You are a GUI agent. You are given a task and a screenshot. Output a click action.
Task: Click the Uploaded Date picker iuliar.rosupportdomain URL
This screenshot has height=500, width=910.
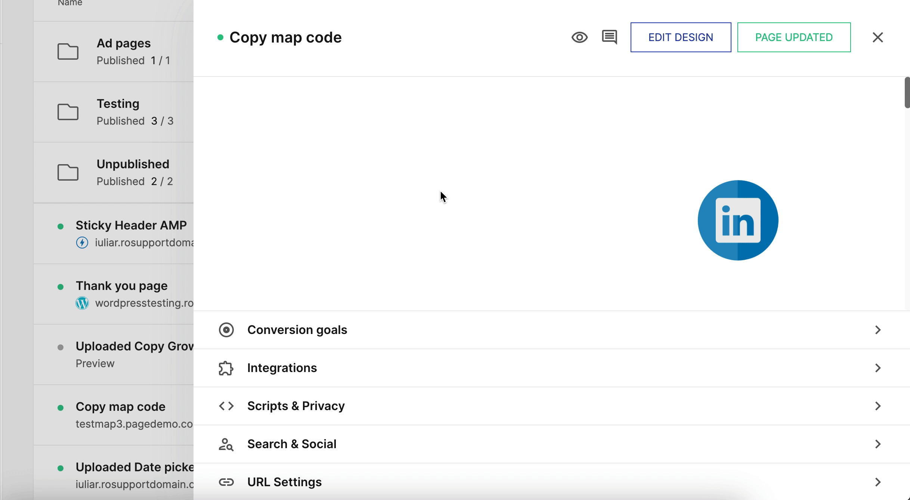[x=134, y=484]
